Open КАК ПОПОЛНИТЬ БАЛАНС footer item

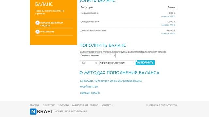tap(85, 105)
